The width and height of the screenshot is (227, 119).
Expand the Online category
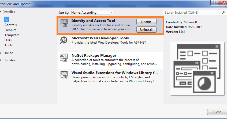coord(1,53)
